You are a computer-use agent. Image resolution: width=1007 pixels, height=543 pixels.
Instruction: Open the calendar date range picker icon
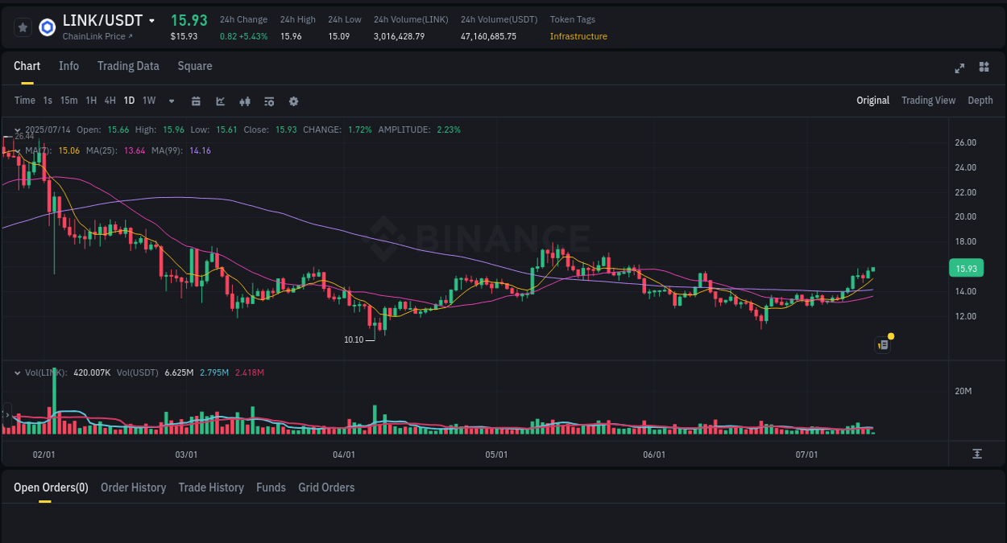tap(196, 101)
